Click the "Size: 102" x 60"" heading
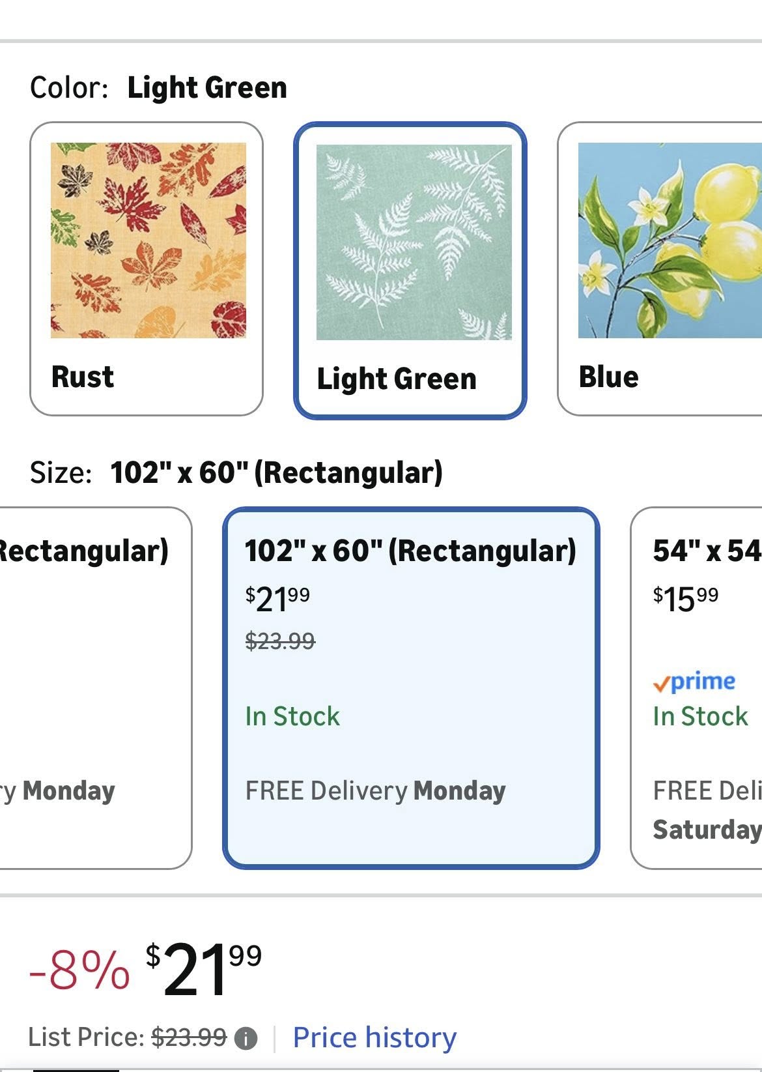Screen dimensions: 762x1072 [x=238, y=470]
